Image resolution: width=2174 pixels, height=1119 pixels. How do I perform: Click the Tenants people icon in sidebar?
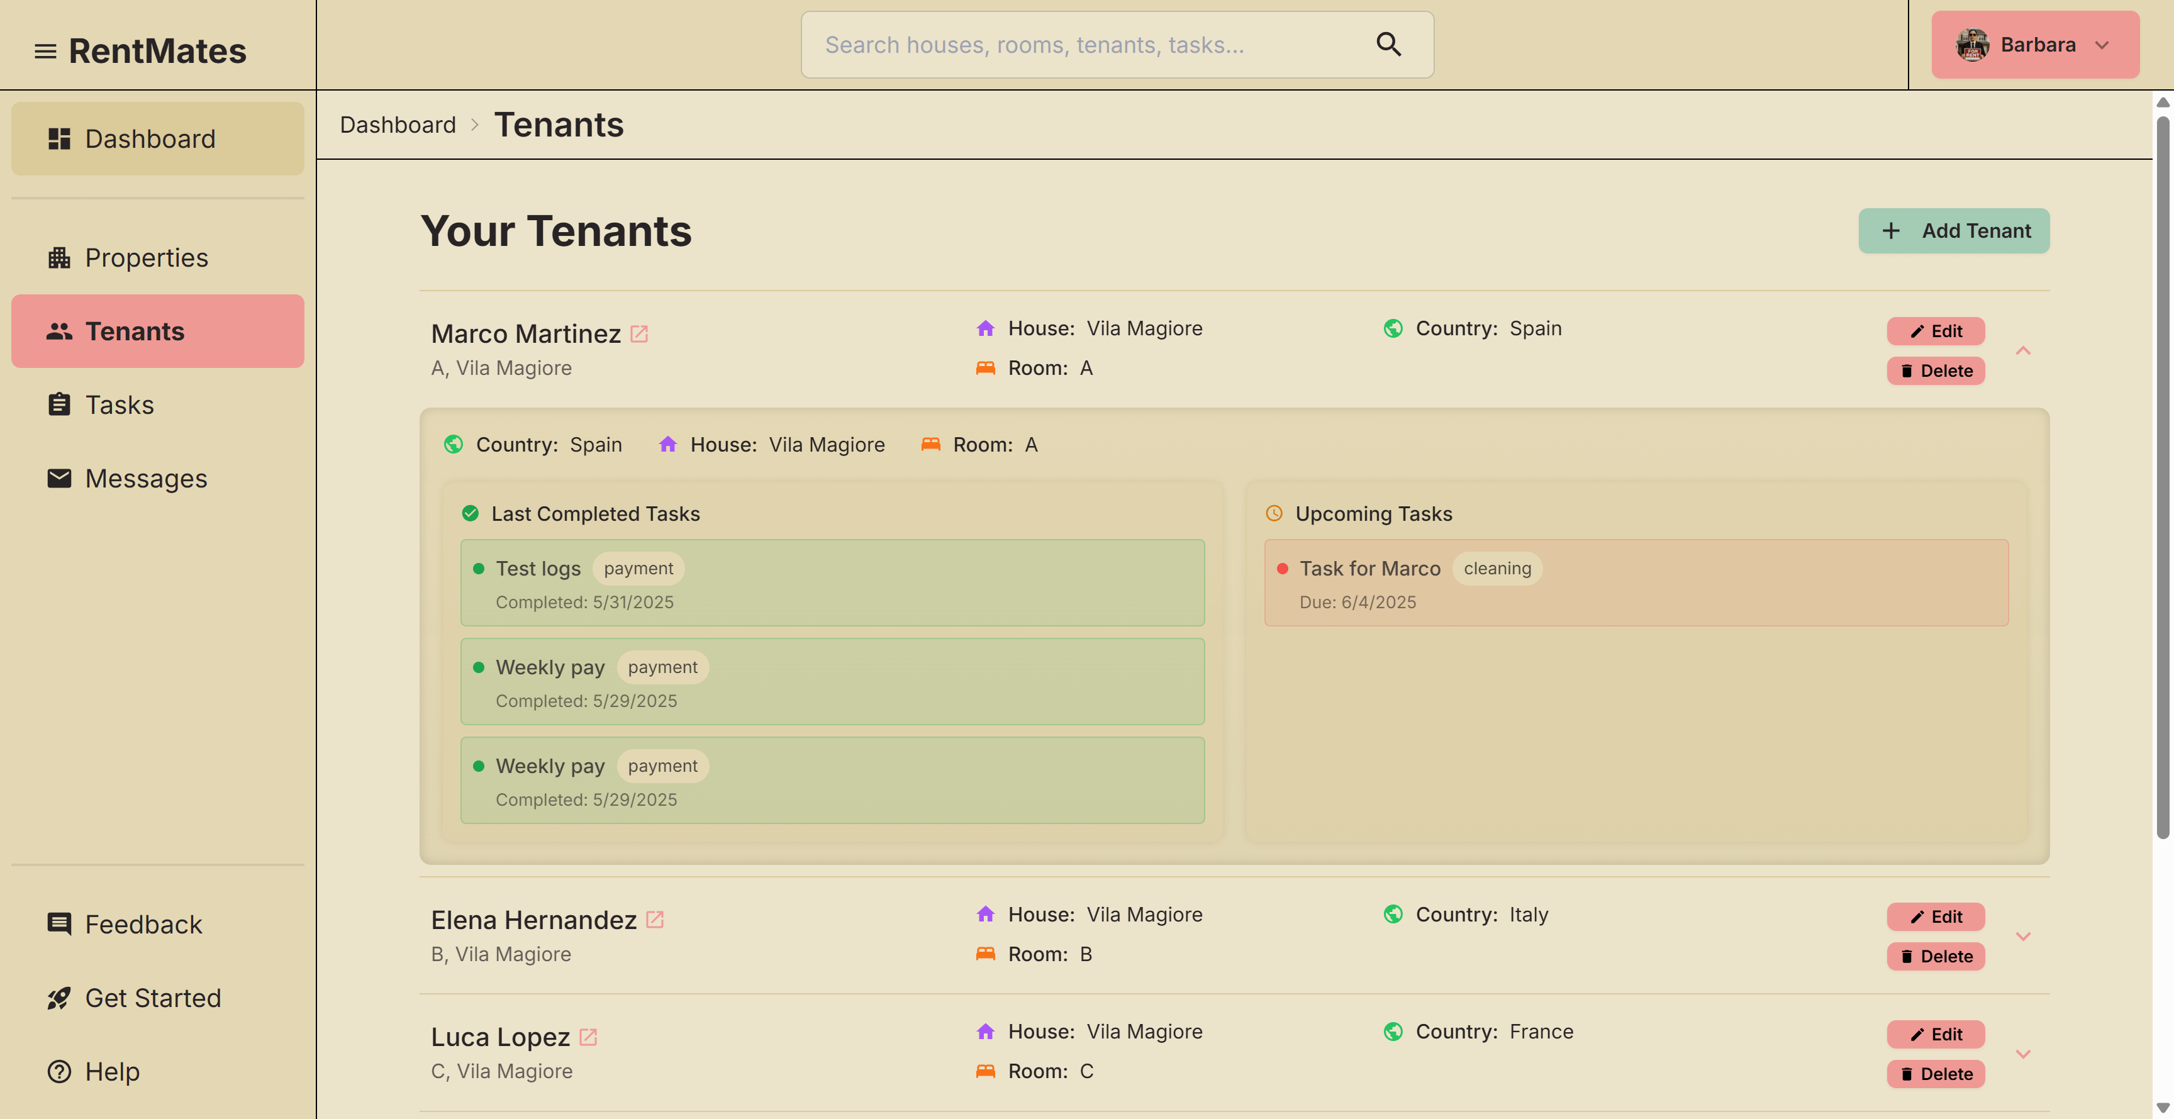[x=59, y=331]
